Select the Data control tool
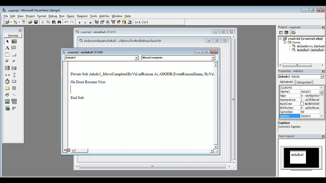The height and width of the screenshot is (183, 326). coord(14,102)
